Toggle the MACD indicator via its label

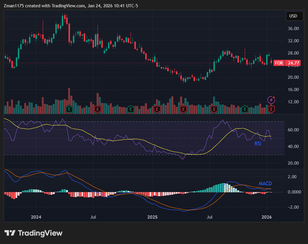265,184
